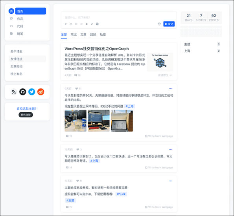The image size is (234, 216).
Task: Open the Link button in theme note
Action: pyautogui.click(x=121, y=194)
